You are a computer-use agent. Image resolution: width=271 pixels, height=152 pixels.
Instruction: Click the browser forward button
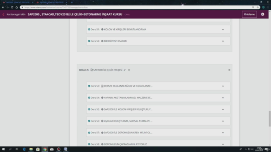pyautogui.click(x=8, y=8)
